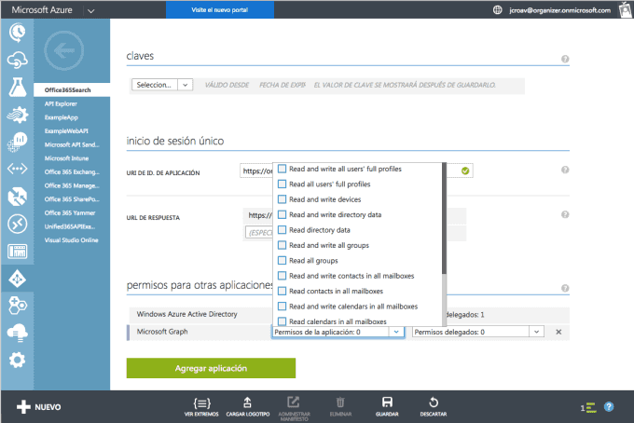This screenshot has width=634, height=423.
Task: Click the user avatar icon
Action: 626,9
